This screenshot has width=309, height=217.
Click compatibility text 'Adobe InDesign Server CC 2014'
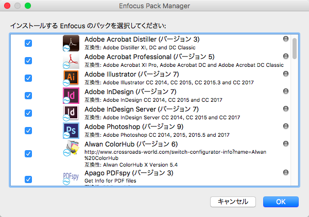(171, 117)
